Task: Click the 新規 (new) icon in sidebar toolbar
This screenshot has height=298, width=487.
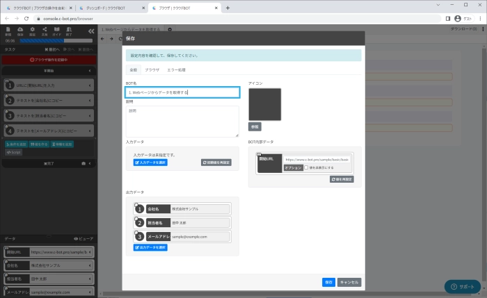Action: 8,31
